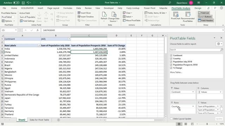Open Continent dropdown in Filters area
Viewport: 225px width, 126px height.
pyautogui.click(x=193, y=92)
